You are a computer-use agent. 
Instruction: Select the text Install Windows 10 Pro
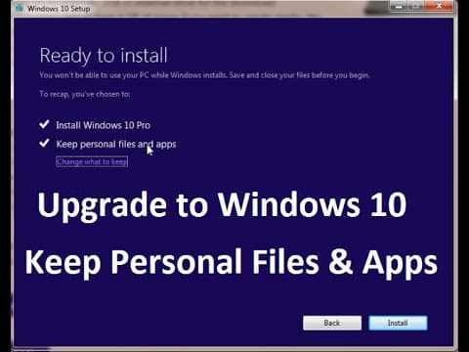(x=103, y=125)
